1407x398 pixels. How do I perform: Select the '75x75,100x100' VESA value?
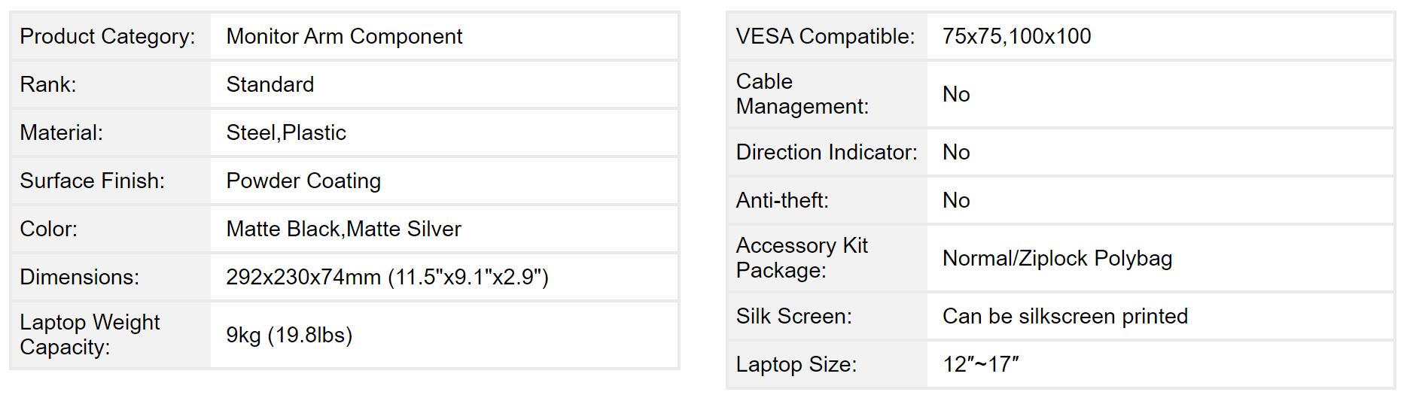(1016, 36)
